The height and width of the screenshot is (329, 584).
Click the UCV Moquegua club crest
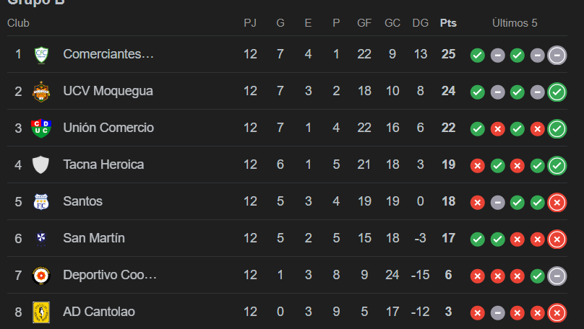(41, 92)
